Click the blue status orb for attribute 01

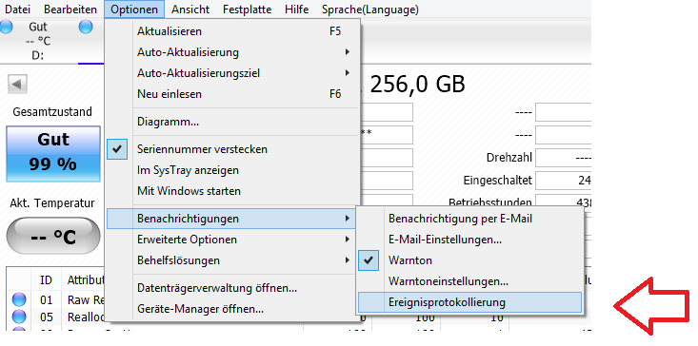click(19, 299)
